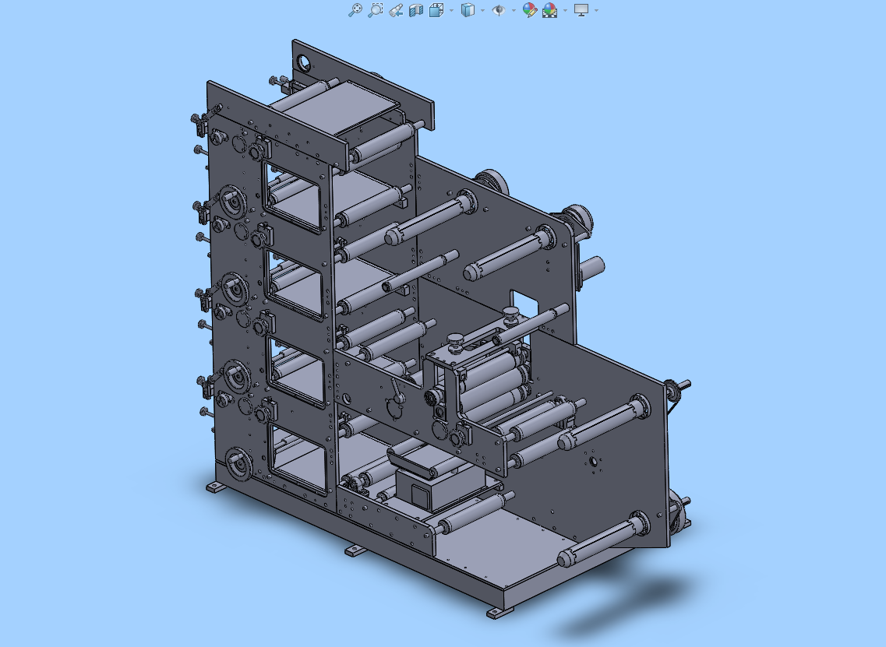This screenshot has height=647, width=886.
Task: Open the View Orientation cube
Action: tap(436, 9)
